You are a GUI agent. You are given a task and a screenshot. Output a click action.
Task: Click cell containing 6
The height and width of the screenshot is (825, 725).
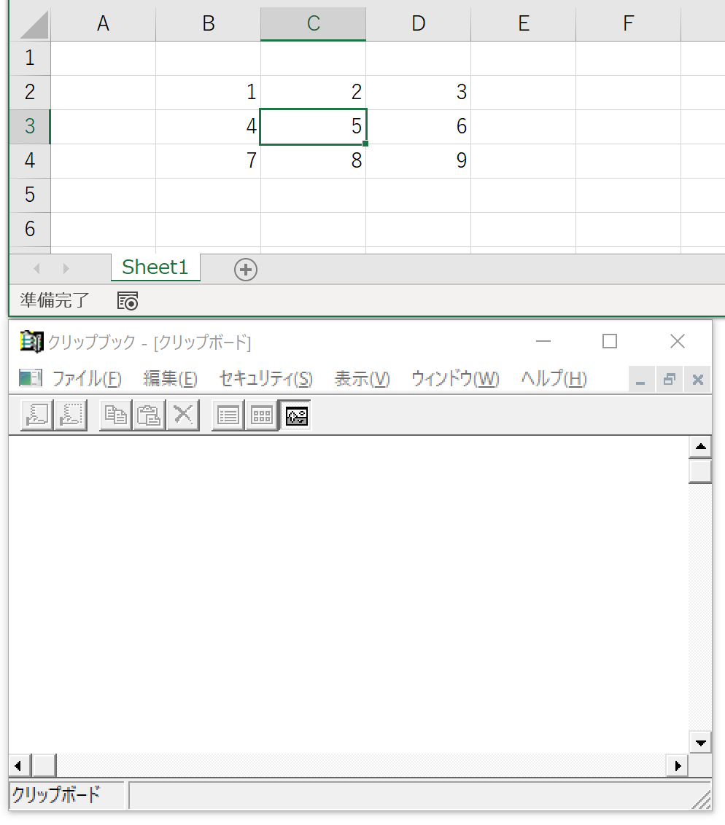coord(419,126)
